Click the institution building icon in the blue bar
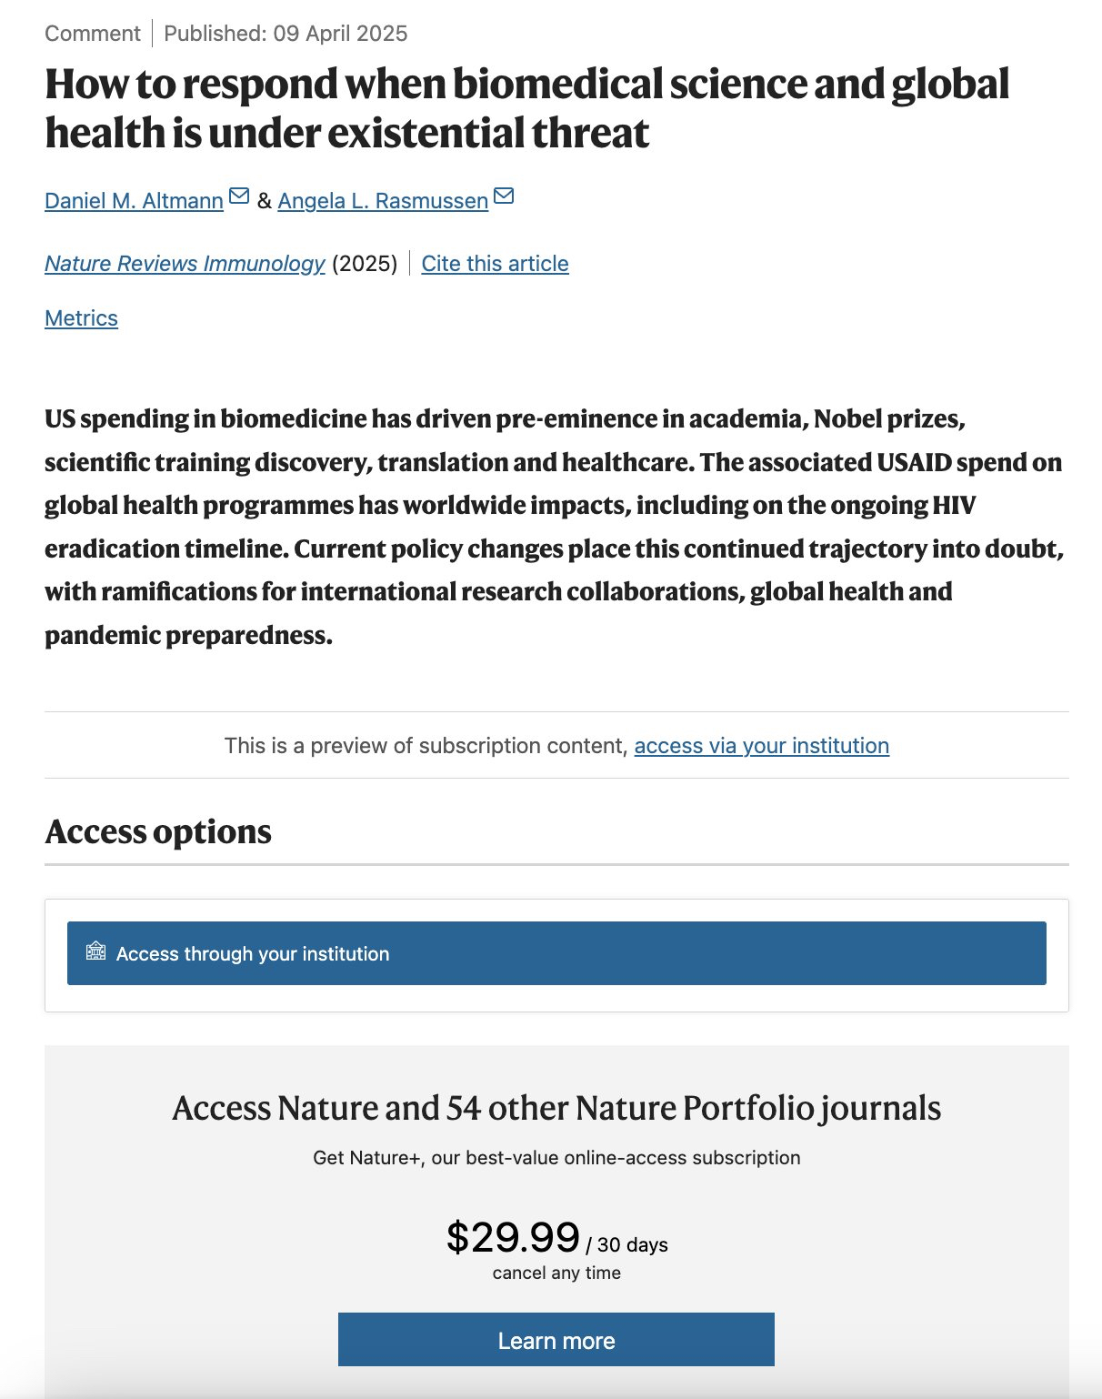 [95, 952]
